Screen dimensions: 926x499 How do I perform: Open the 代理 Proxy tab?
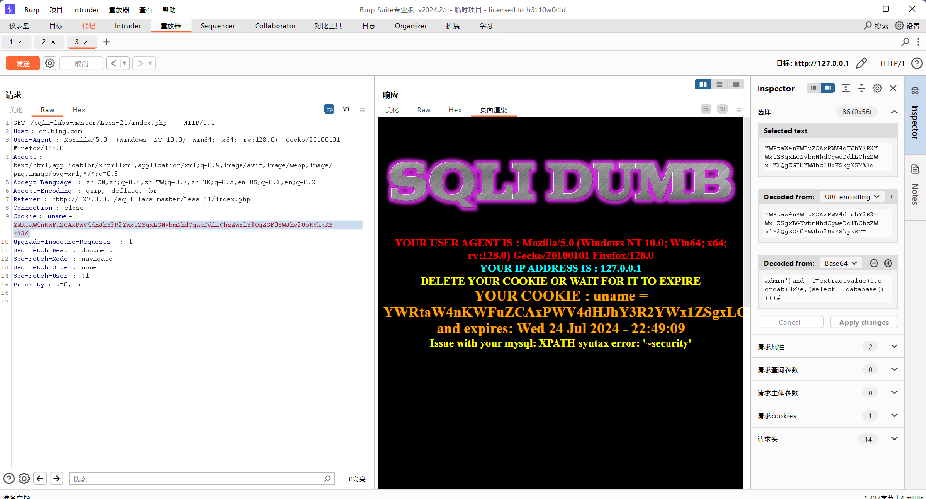[x=89, y=26]
